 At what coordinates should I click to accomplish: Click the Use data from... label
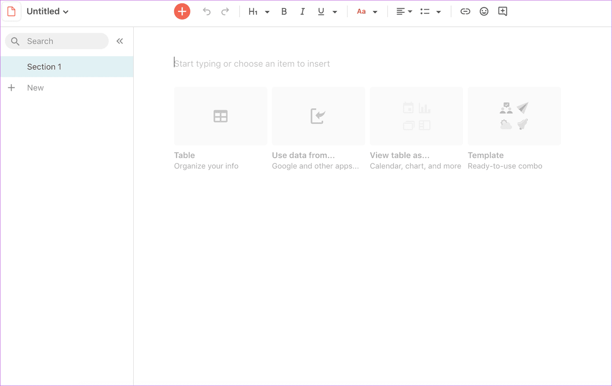click(x=303, y=155)
